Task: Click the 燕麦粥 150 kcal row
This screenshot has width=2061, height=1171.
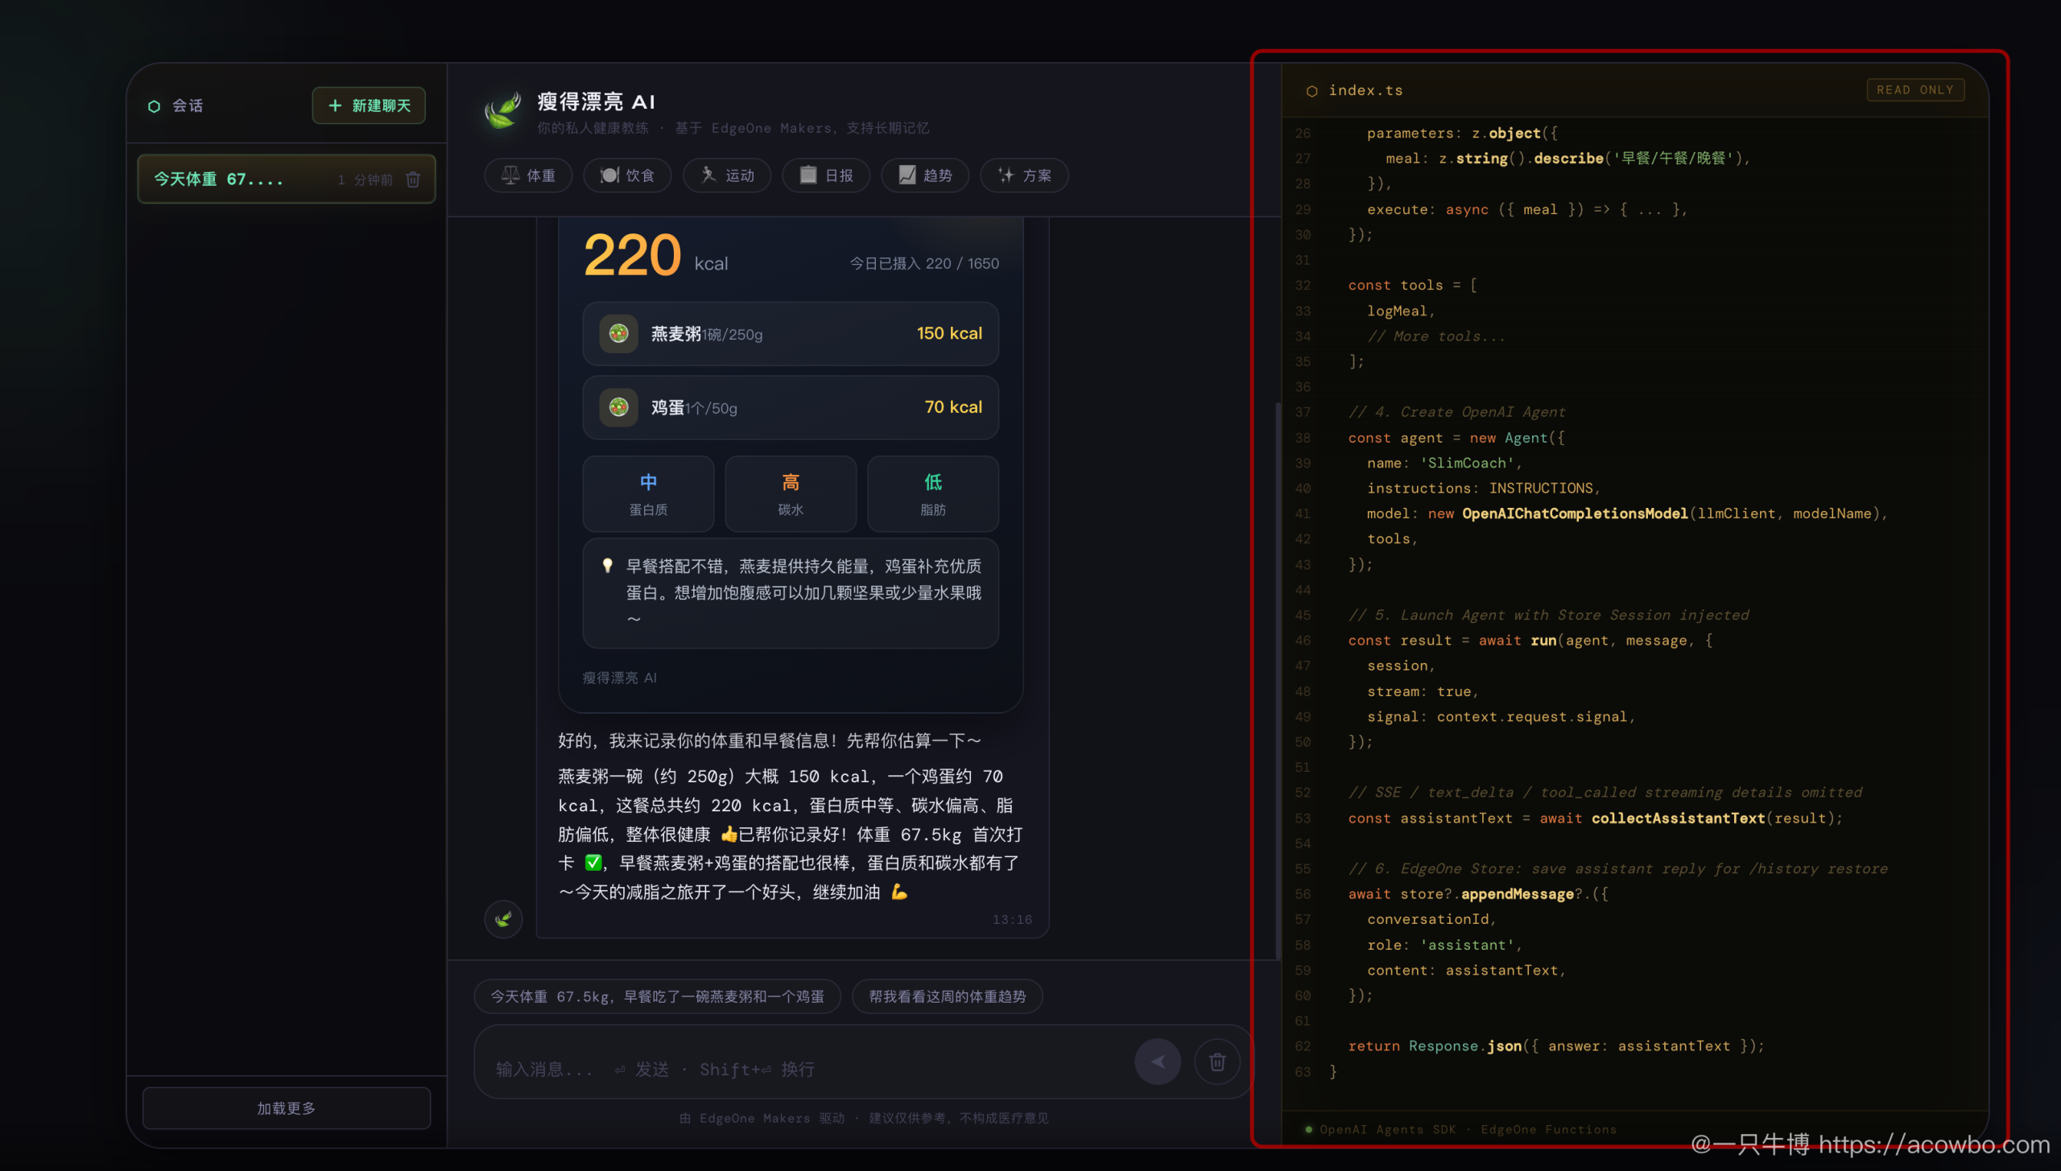Action: point(791,334)
